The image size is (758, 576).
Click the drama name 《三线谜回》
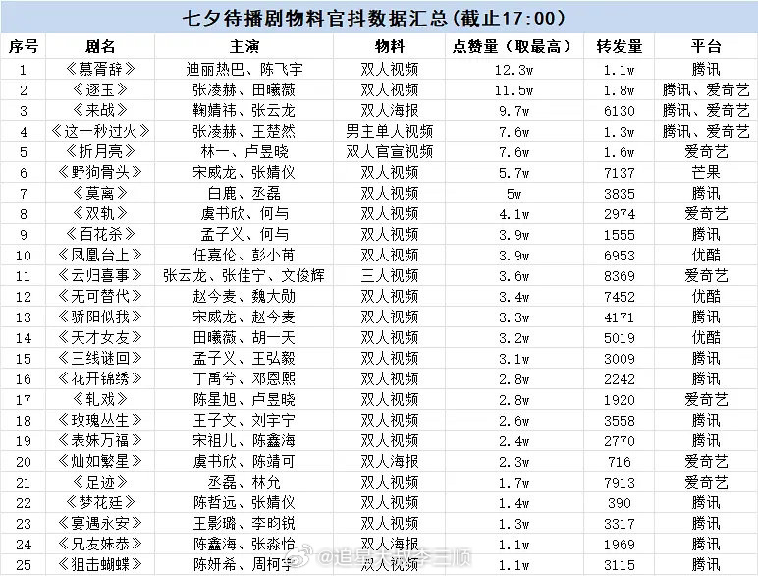[x=100, y=358]
